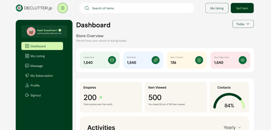
Task: Open the New Contact 136 card
Action: click(187, 60)
